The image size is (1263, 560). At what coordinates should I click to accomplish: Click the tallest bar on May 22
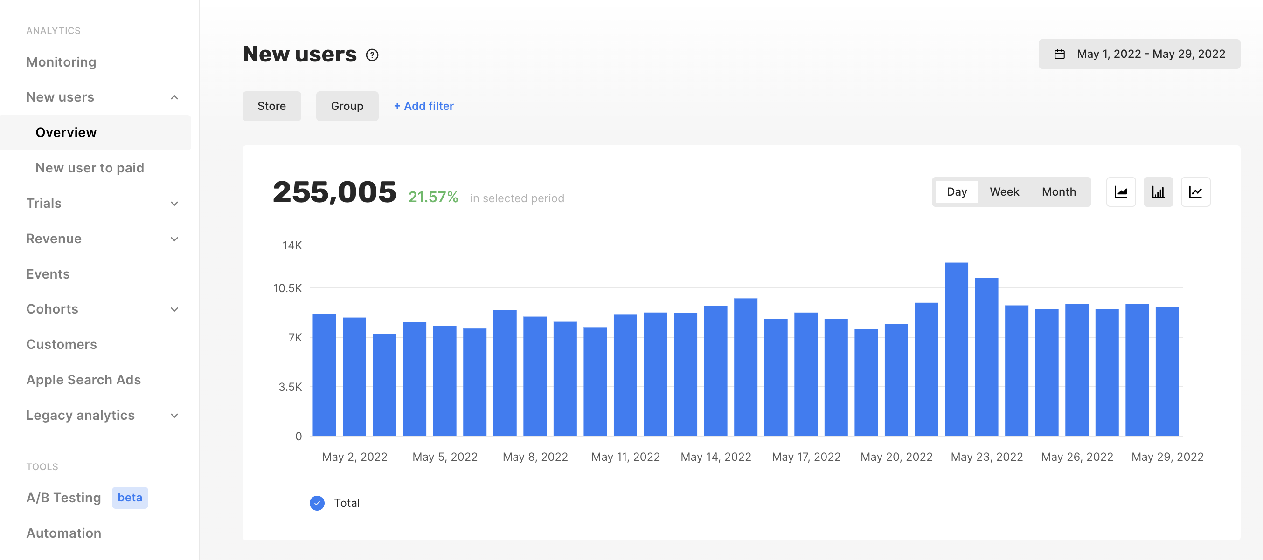(956, 349)
